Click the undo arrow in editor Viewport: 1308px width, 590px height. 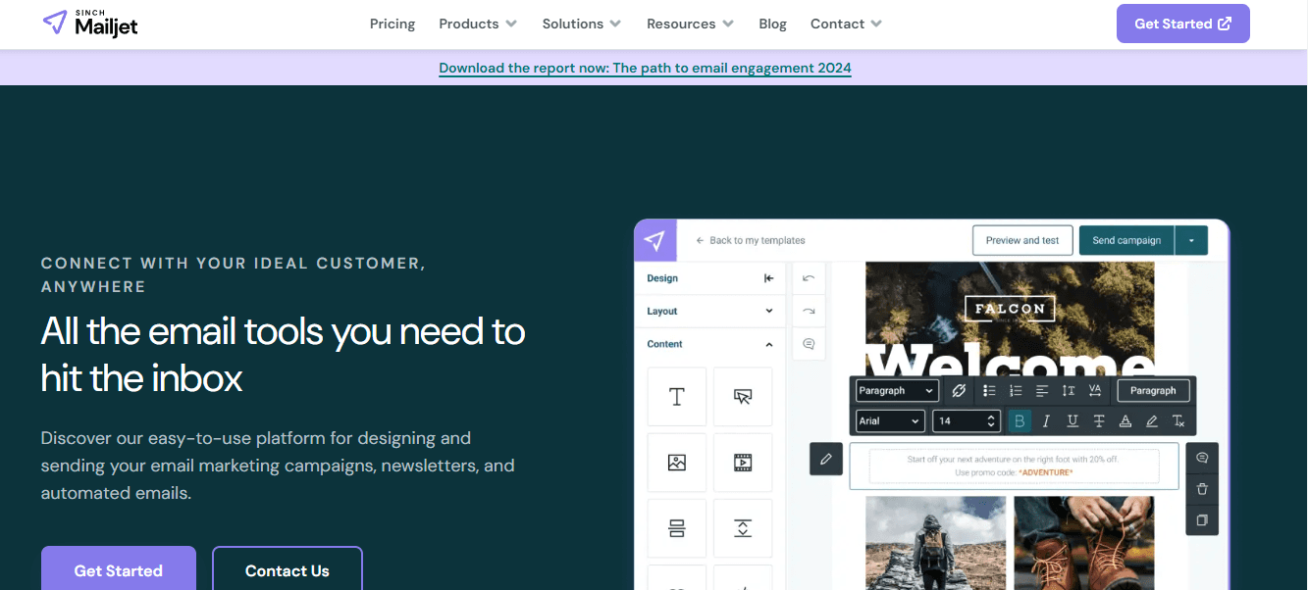tap(809, 278)
